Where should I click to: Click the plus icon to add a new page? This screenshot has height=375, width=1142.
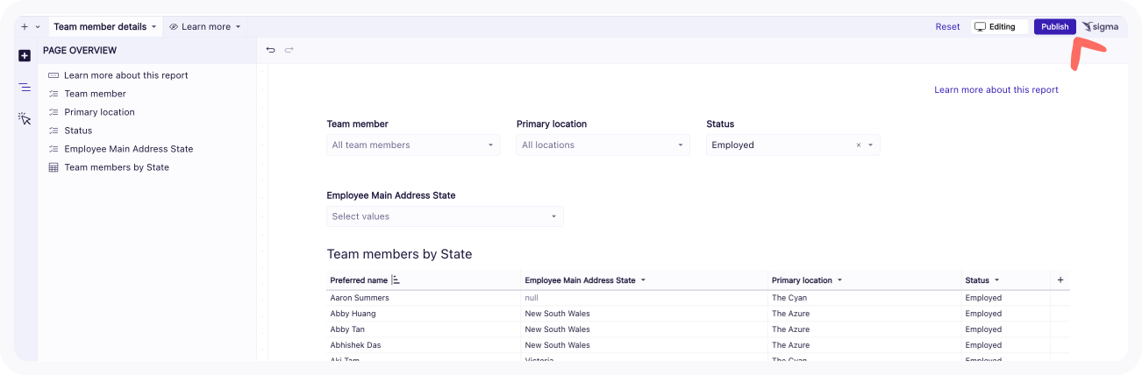(24, 27)
